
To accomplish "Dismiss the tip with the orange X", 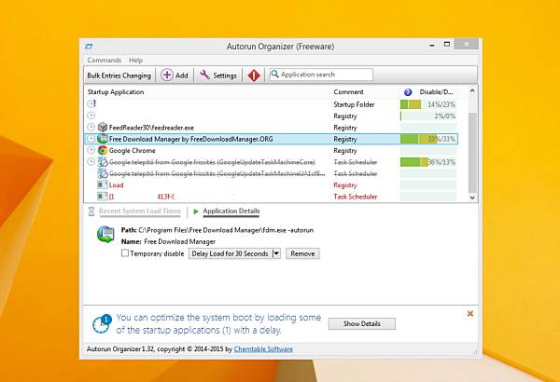I will 470,313.
